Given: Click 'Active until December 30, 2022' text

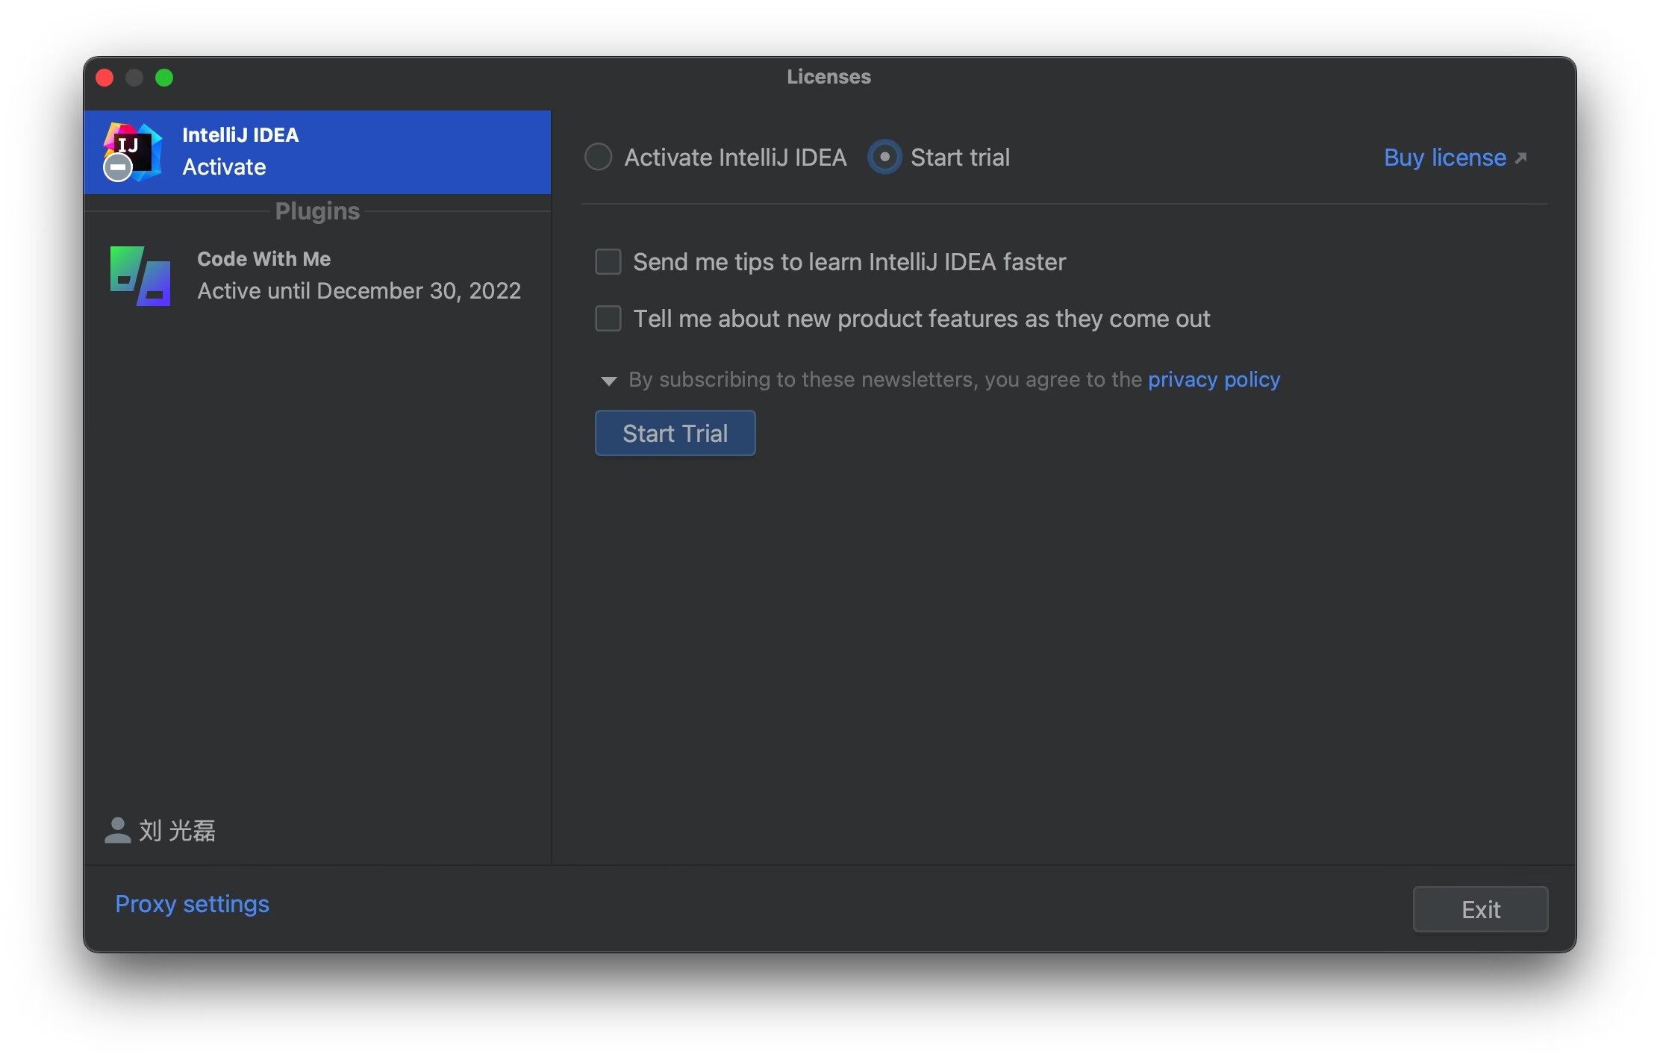Looking at the screenshot, I should [359, 291].
